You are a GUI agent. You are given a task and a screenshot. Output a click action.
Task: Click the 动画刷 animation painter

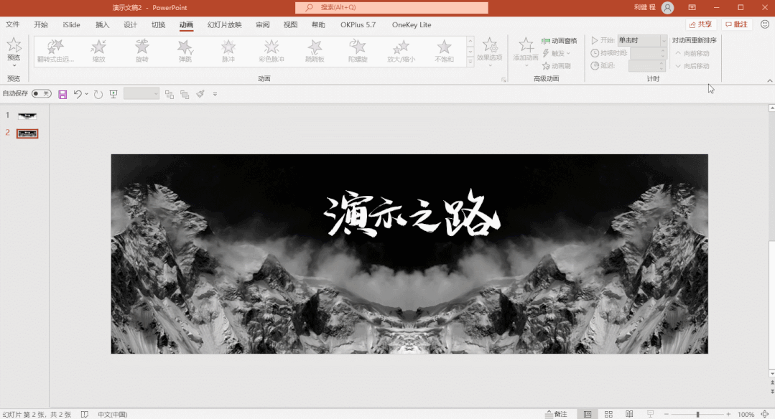[557, 65]
